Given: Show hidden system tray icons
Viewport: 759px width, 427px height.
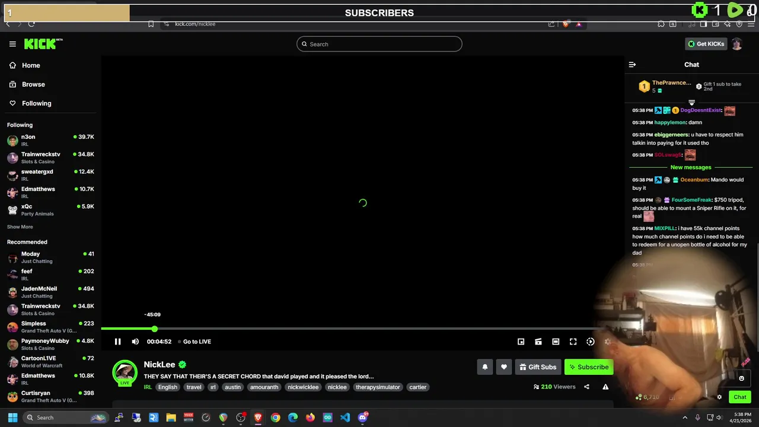Looking at the screenshot, I should (x=685, y=418).
